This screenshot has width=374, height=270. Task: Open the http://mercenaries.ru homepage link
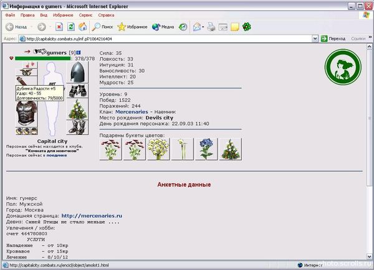[x=92, y=216]
